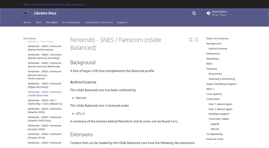The image size is (269, 148).
Task: Jump to Background in table of contents
Action: click(x=214, y=44)
